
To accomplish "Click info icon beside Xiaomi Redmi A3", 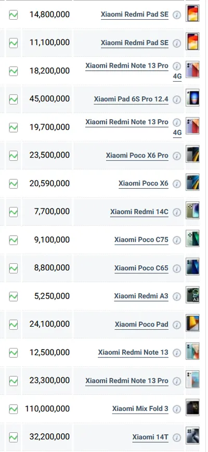I will pos(177,296).
